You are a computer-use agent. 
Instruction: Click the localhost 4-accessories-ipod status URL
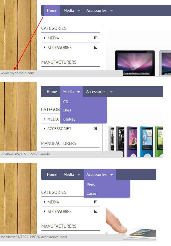[x=34, y=237]
